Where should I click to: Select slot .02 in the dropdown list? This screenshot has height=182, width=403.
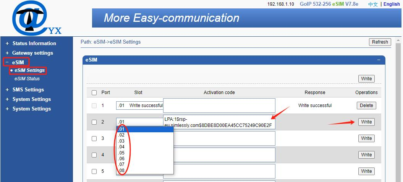tap(145, 135)
